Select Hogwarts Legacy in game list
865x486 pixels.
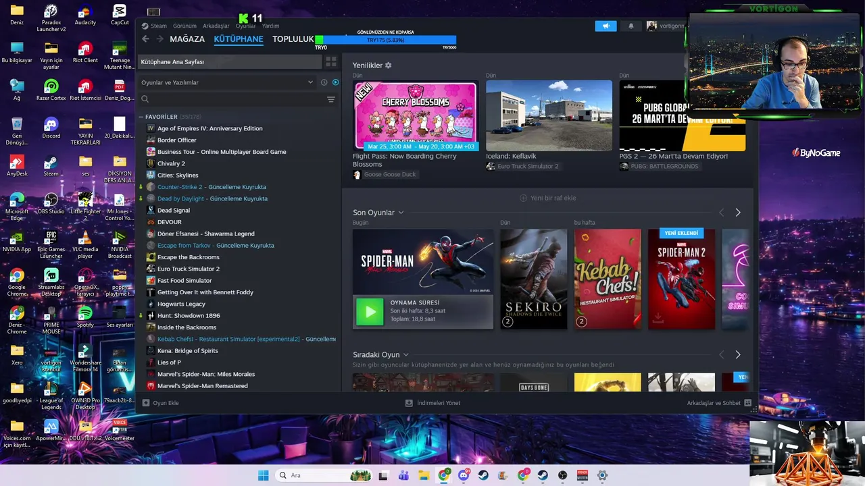click(181, 304)
